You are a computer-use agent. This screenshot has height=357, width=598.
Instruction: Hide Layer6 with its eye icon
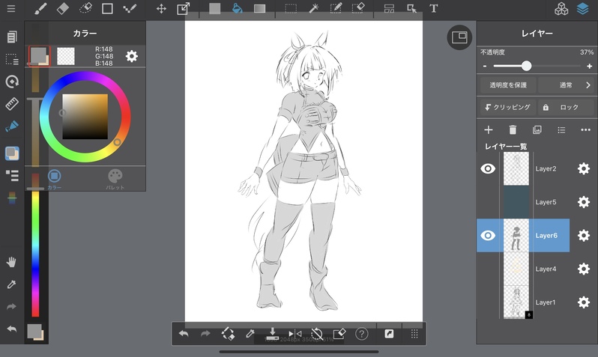(x=488, y=236)
